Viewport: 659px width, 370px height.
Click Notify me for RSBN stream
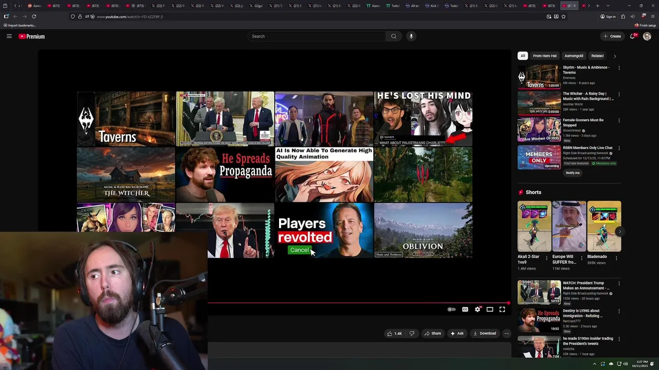pyautogui.click(x=573, y=173)
